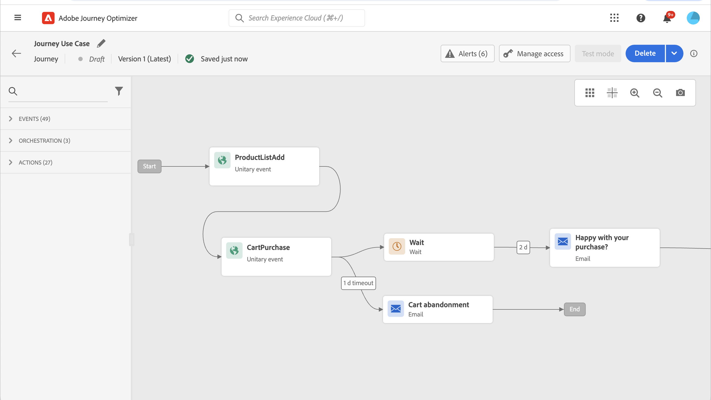Take a canvas screenshot with camera icon

680,93
